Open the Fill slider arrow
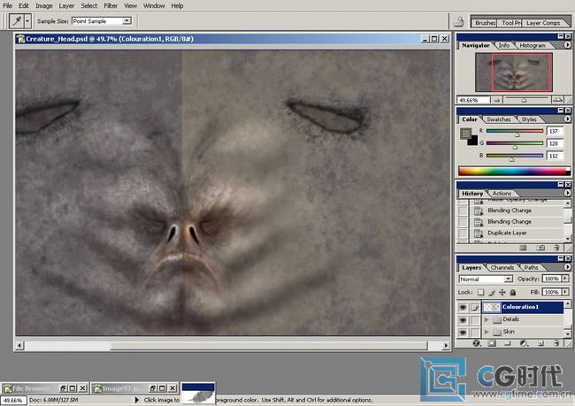The height and width of the screenshot is (406, 575). (x=565, y=292)
